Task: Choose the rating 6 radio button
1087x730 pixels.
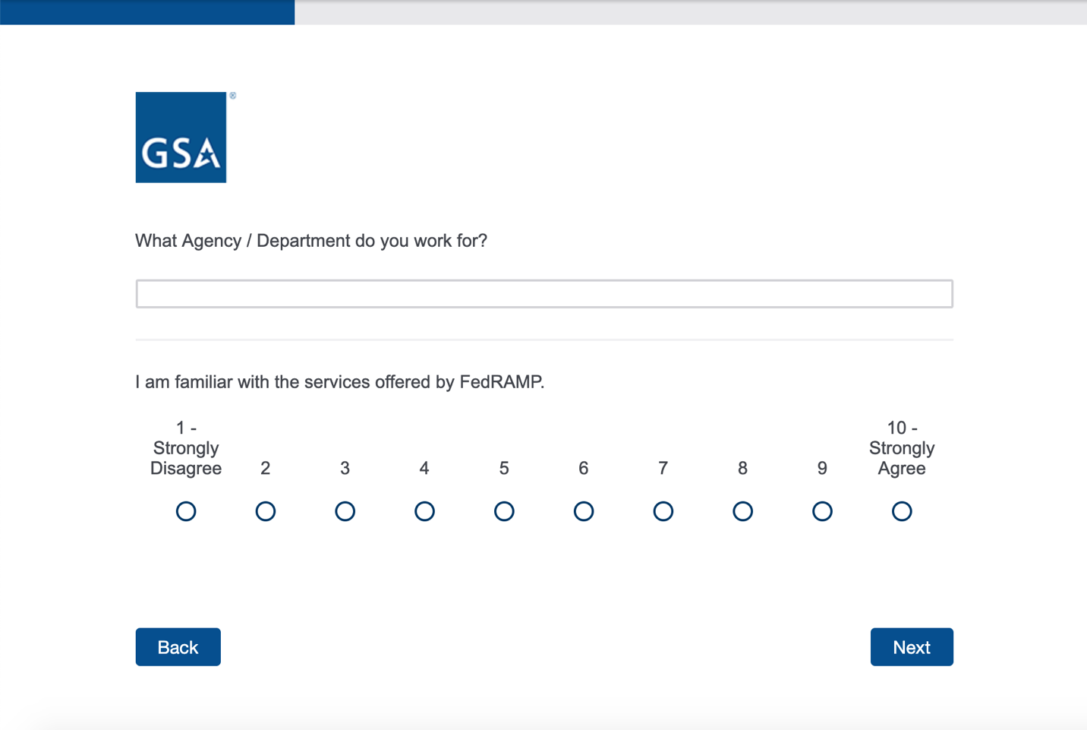Action: coord(584,511)
